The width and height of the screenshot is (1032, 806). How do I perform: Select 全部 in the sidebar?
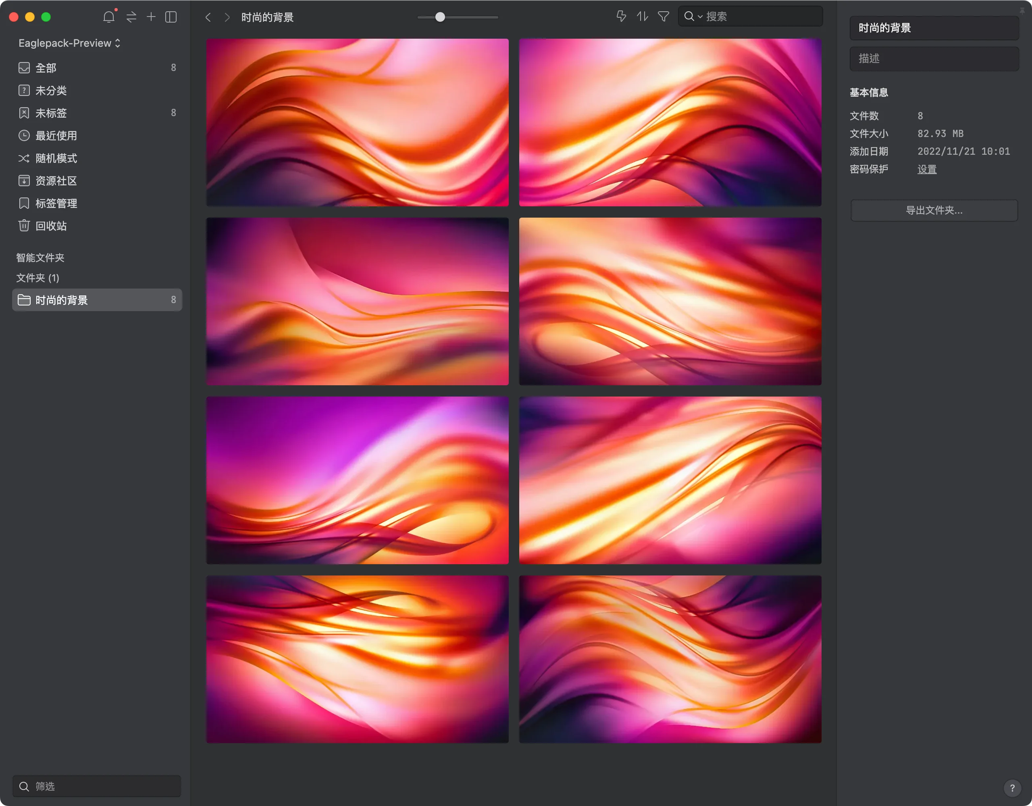pos(97,68)
